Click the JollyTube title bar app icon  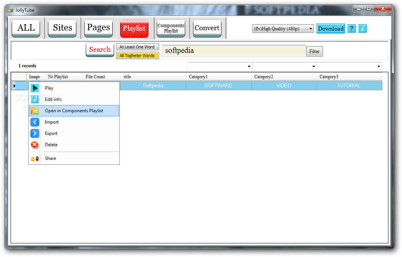point(11,10)
